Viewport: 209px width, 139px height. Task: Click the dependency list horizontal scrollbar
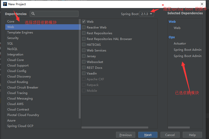(115, 127)
